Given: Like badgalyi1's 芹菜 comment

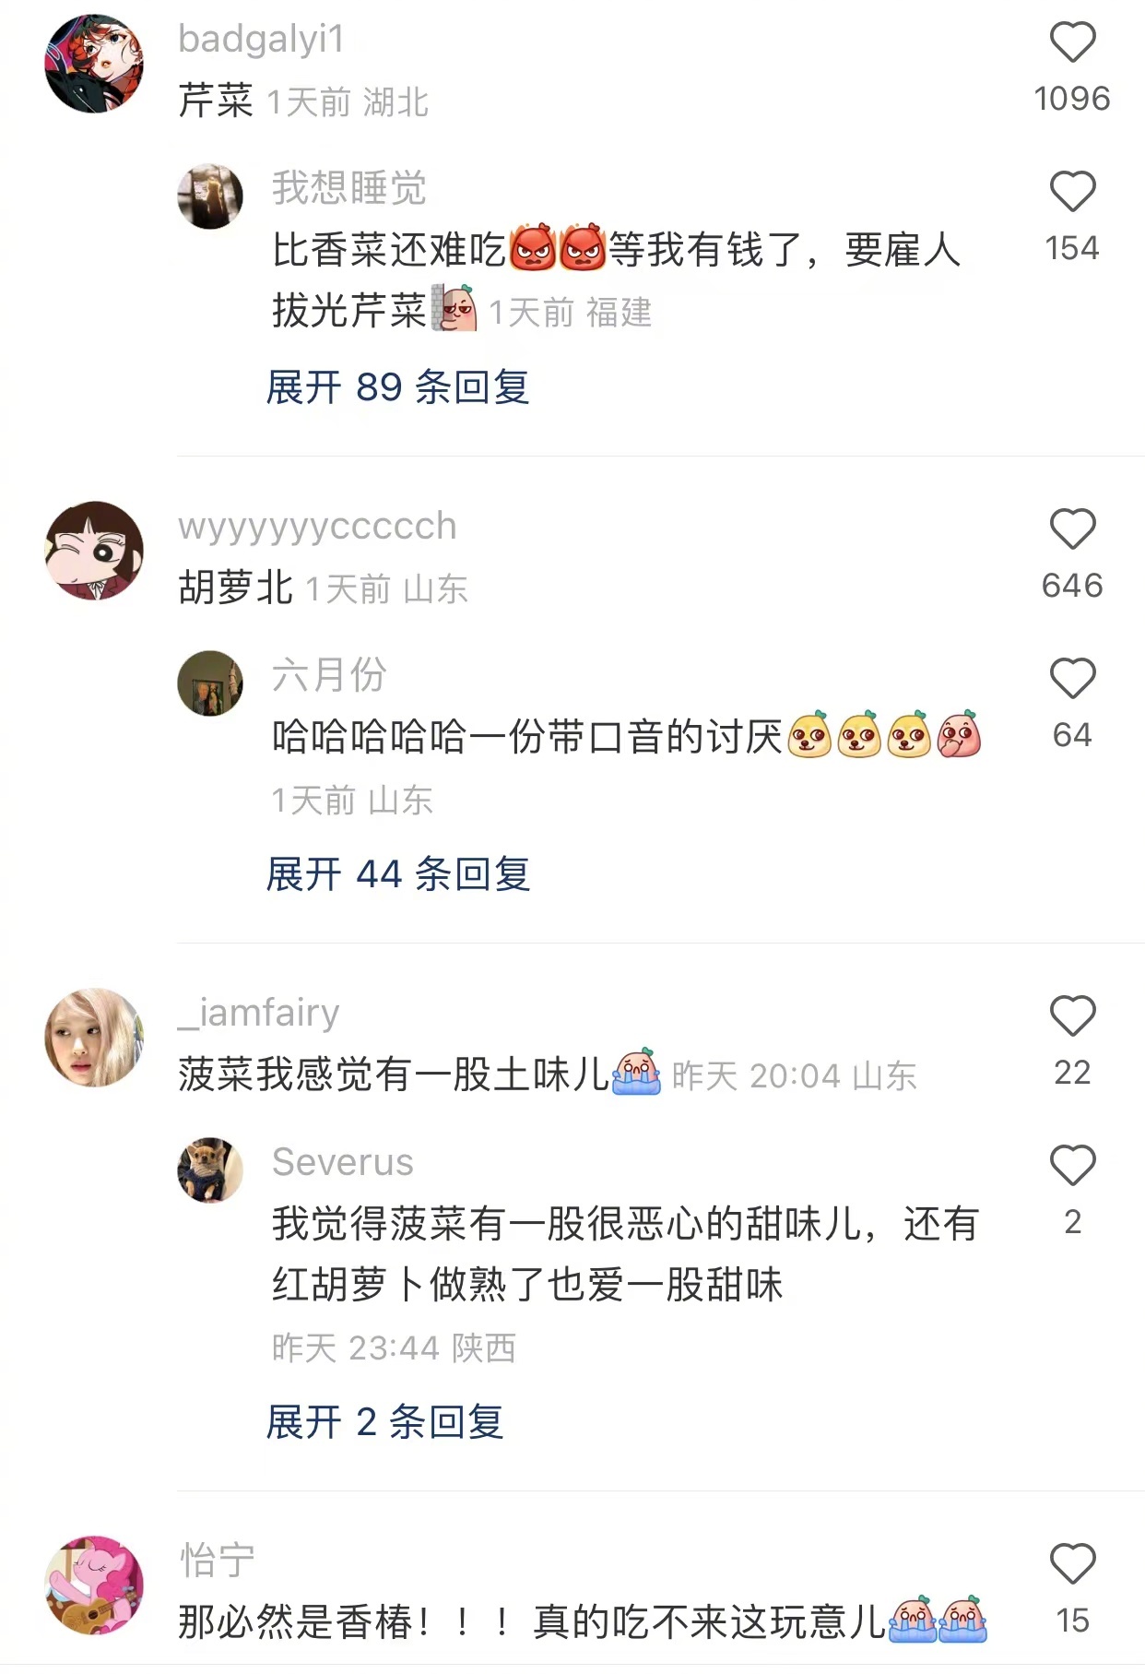Looking at the screenshot, I should click(x=1072, y=42).
